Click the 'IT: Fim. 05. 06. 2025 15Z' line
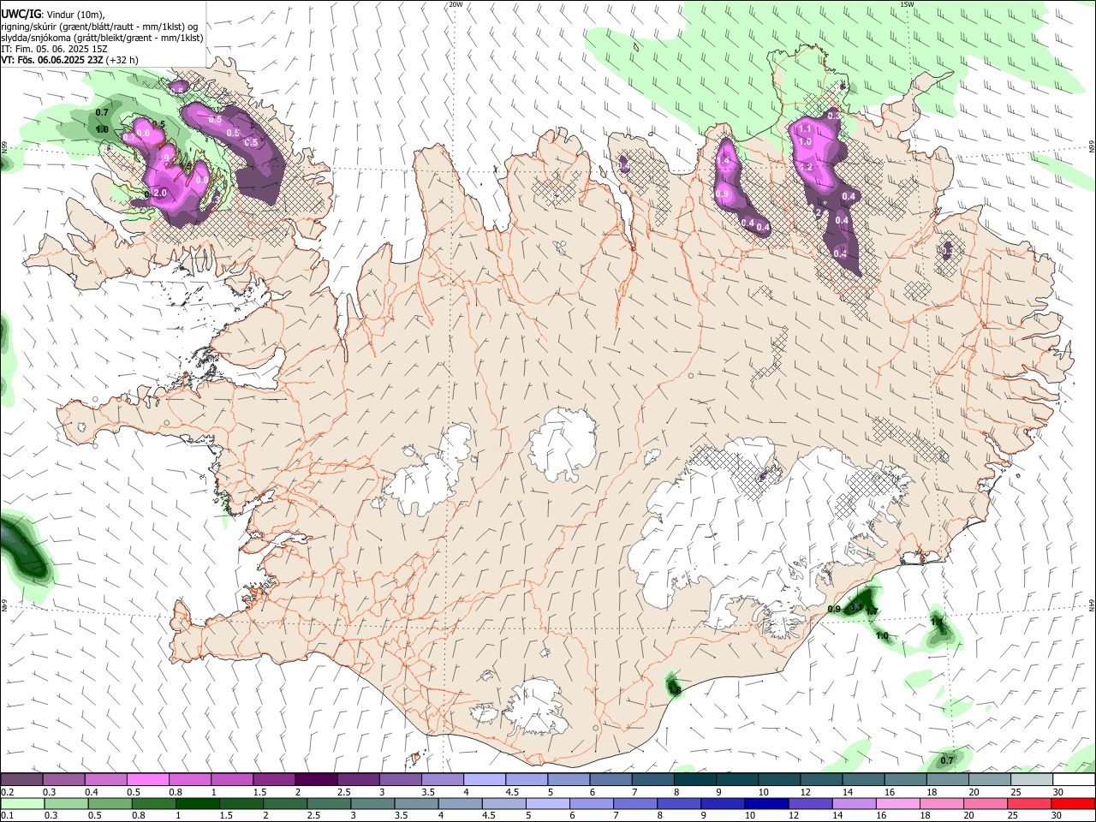Viewport: 1096px width, 822px height. click(54, 49)
